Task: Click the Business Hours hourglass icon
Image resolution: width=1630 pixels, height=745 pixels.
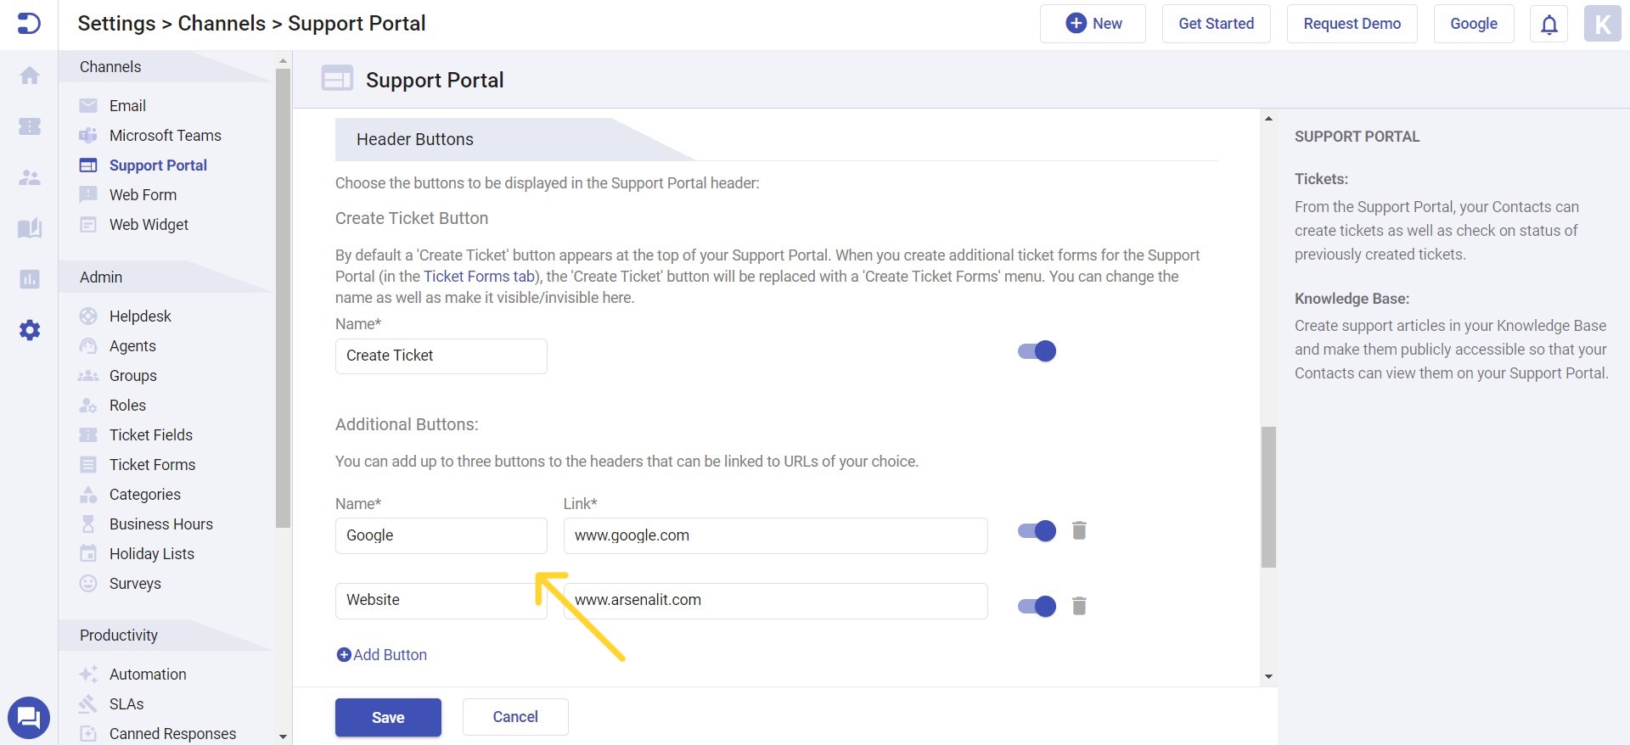Action: [x=88, y=524]
